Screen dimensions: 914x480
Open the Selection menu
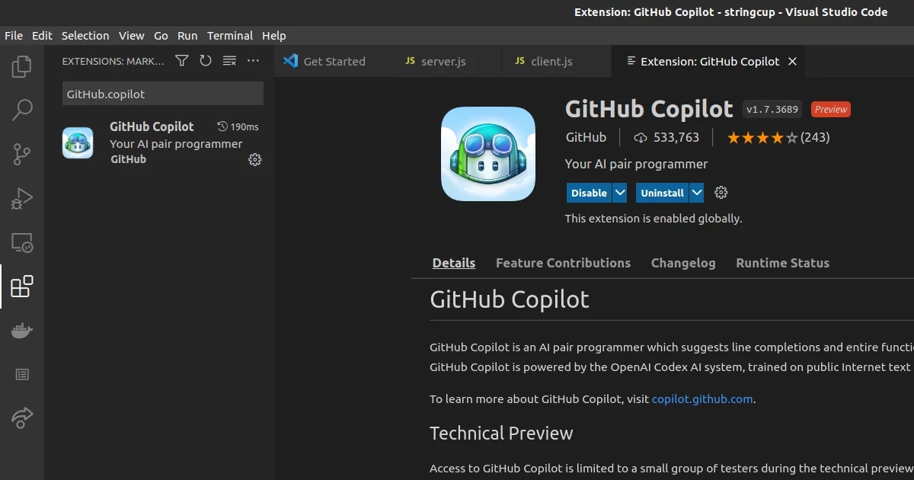(x=85, y=36)
